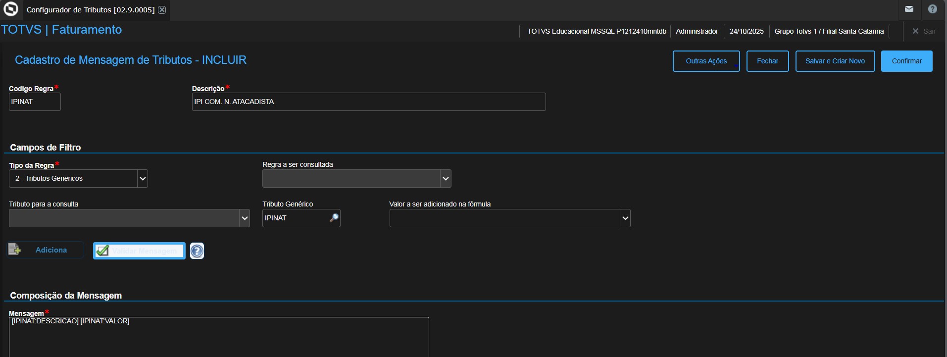This screenshot has height=357, width=947.
Task: Close the Configurador de Tributos tab
Action: tap(162, 10)
